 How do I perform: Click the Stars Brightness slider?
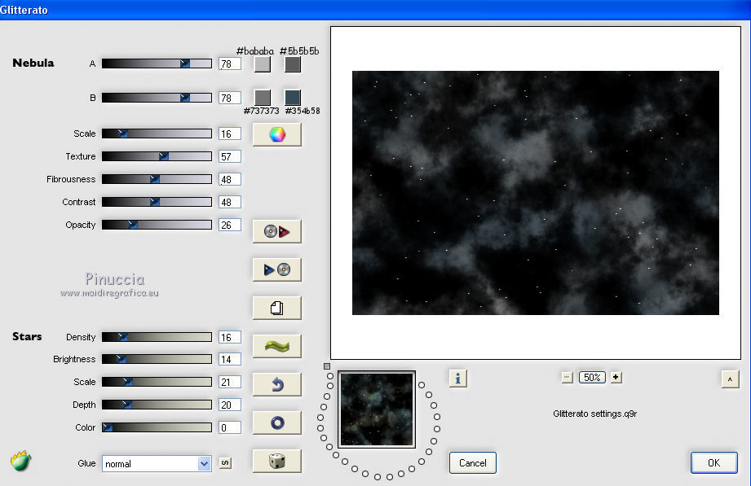point(157,359)
